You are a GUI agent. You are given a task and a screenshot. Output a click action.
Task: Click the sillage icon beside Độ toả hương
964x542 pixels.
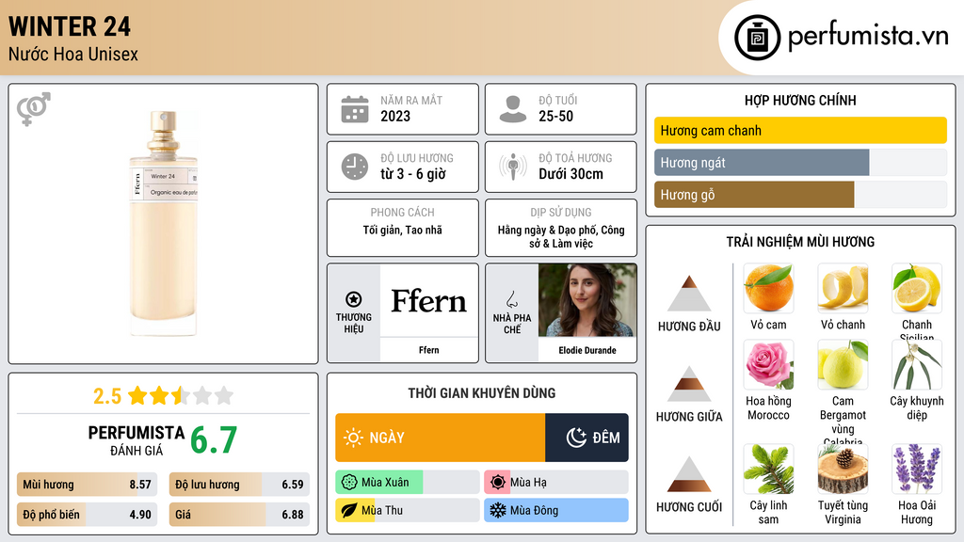pos(513,167)
